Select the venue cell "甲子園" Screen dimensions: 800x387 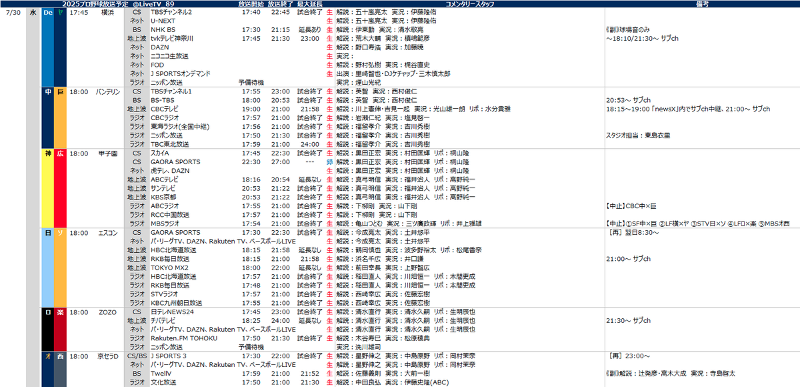tap(108, 153)
